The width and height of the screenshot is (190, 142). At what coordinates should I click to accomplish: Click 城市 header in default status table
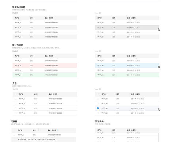31,56
